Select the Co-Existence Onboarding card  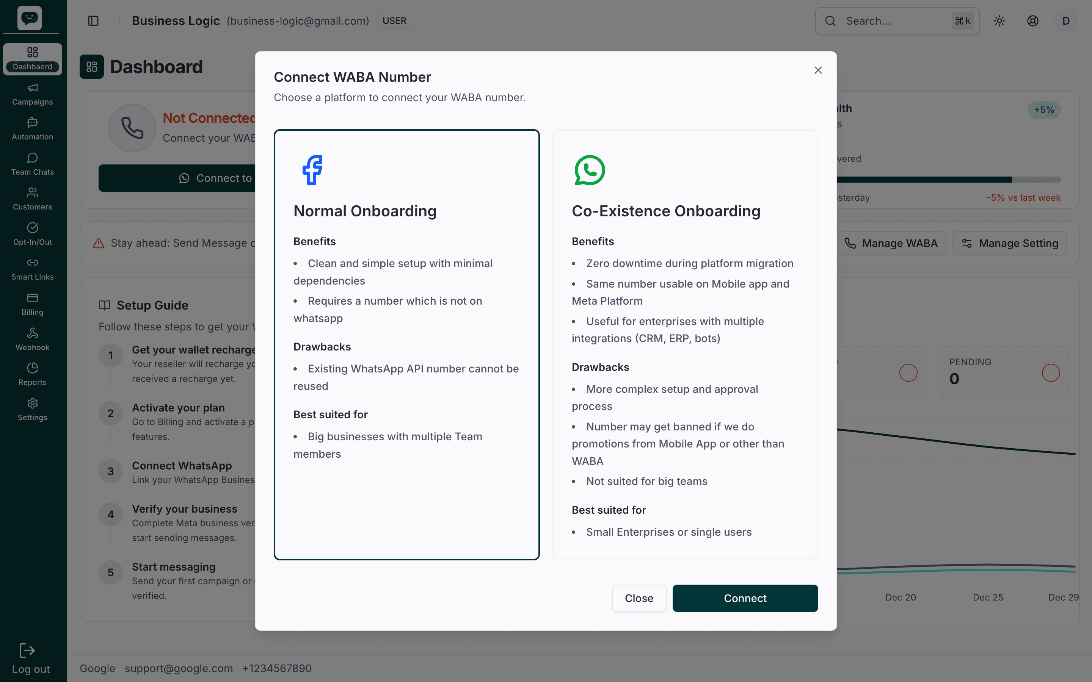click(x=685, y=345)
